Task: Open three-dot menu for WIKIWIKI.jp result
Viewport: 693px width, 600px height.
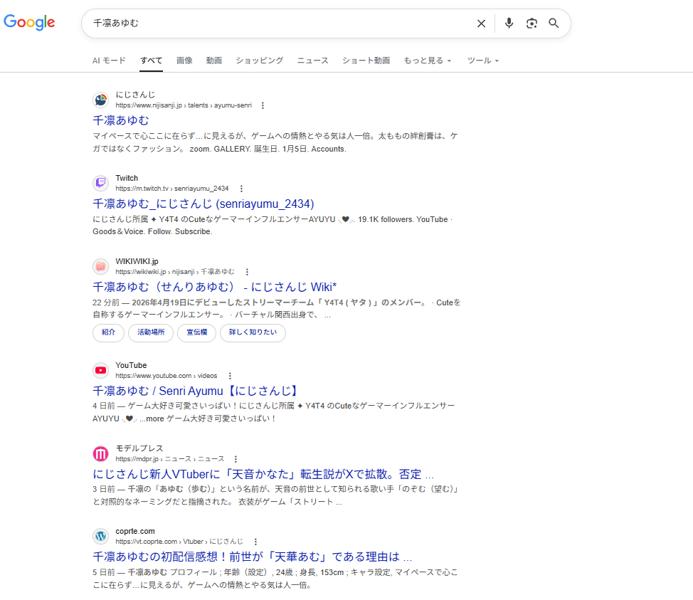Action: pyautogui.click(x=247, y=272)
